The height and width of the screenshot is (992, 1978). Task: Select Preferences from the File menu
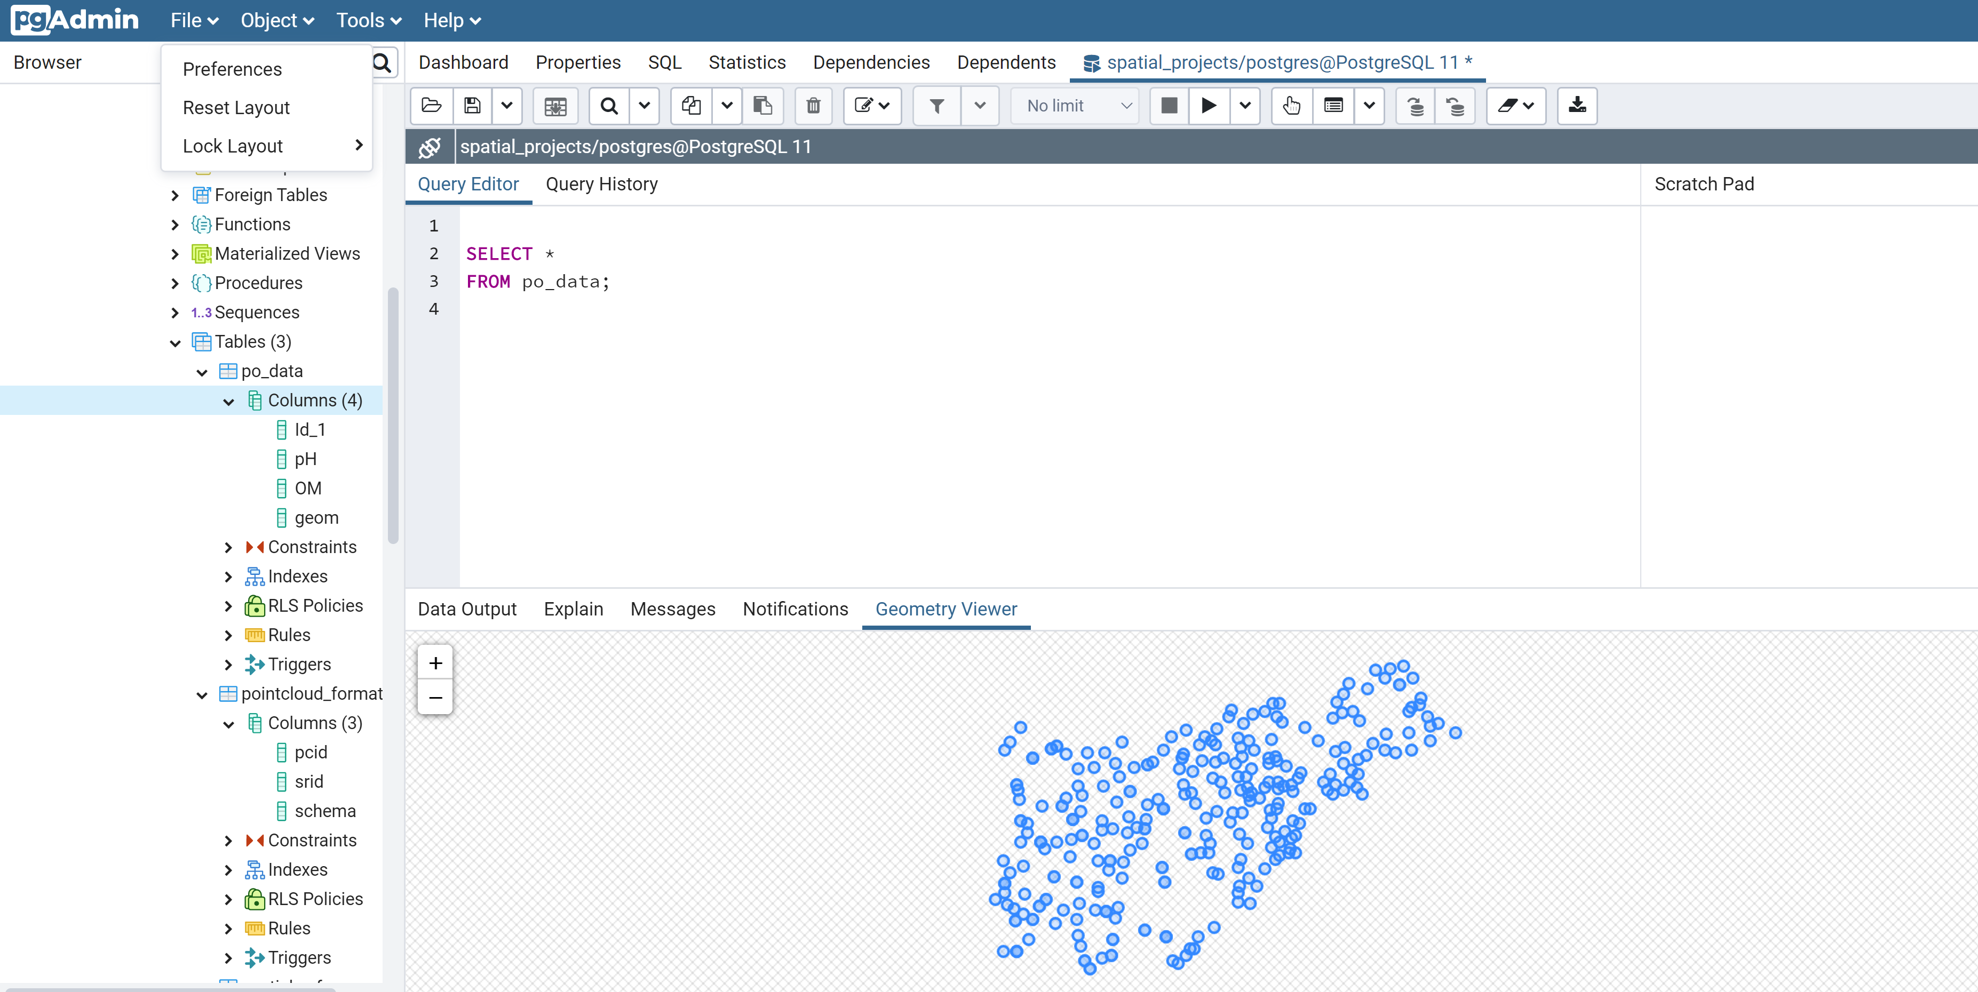tap(231, 68)
